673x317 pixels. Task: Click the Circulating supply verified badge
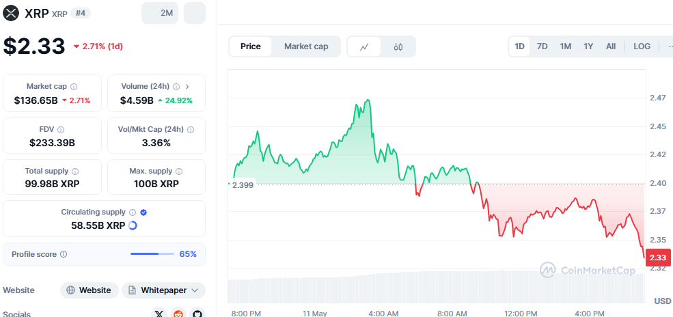point(143,212)
